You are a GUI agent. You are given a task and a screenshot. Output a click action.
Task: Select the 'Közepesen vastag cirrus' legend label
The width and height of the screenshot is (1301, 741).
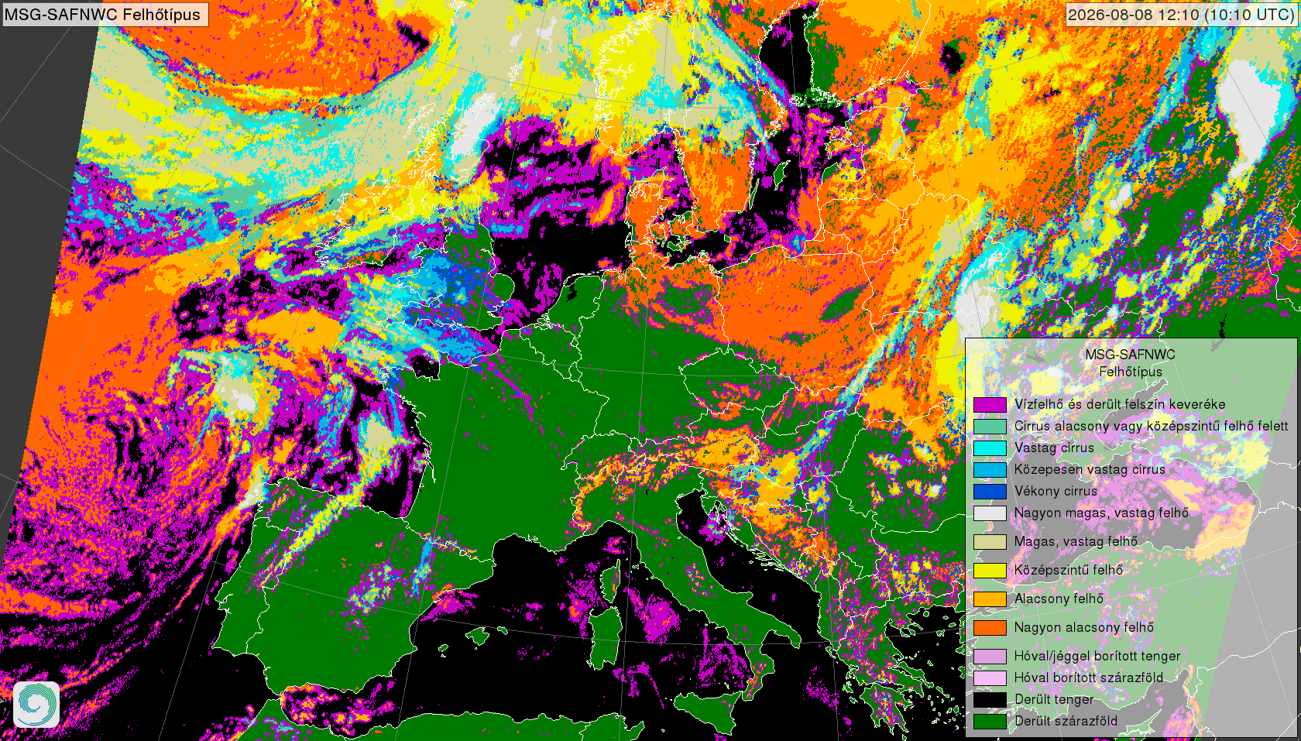tap(1090, 469)
